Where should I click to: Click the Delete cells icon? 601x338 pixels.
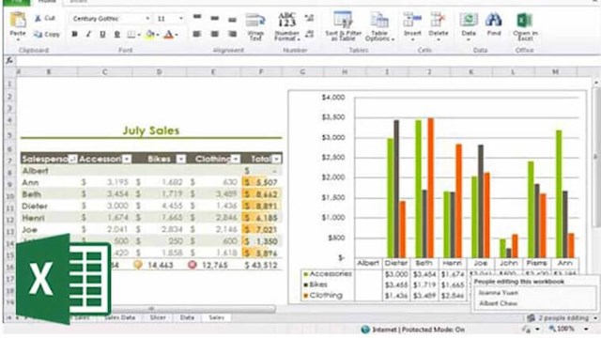pos(439,20)
